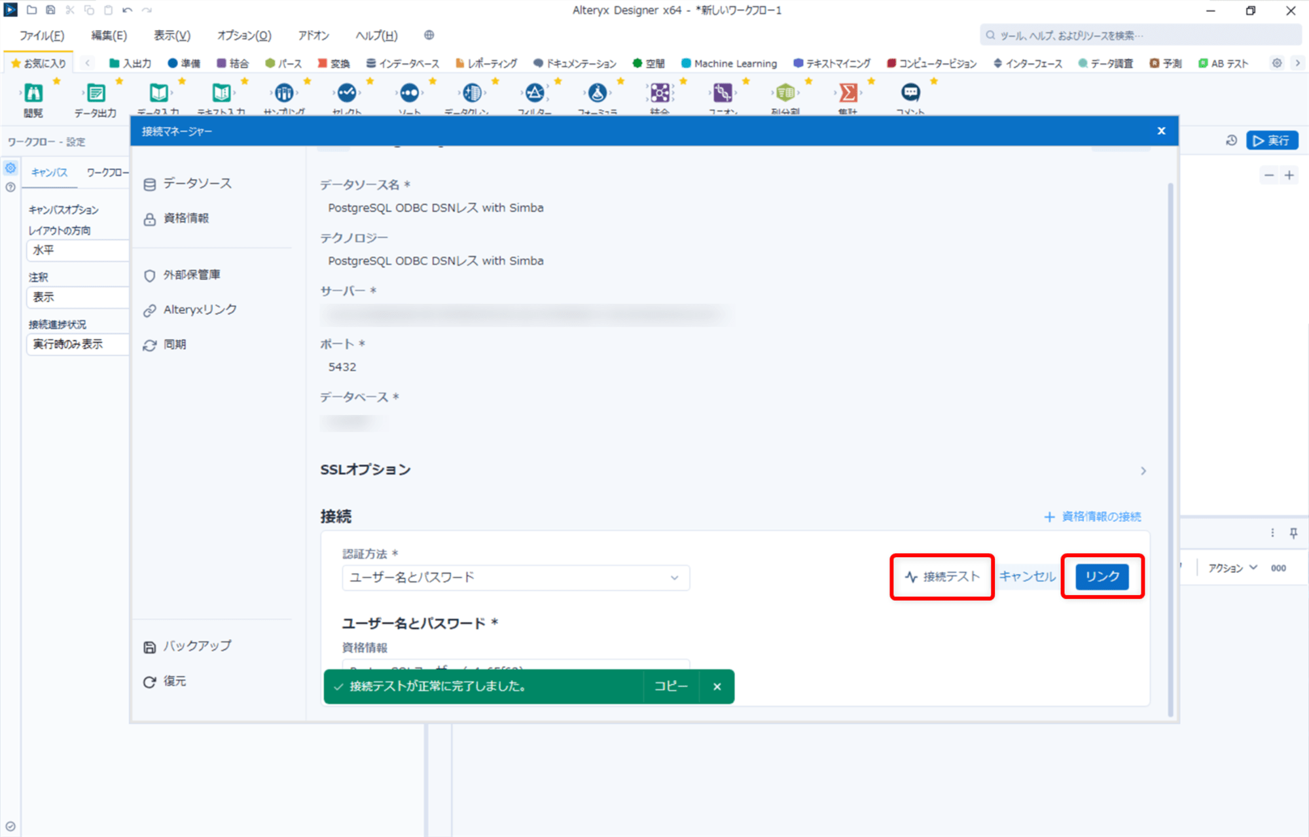Switch to the お気に入り palette tab

coord(39,63)
